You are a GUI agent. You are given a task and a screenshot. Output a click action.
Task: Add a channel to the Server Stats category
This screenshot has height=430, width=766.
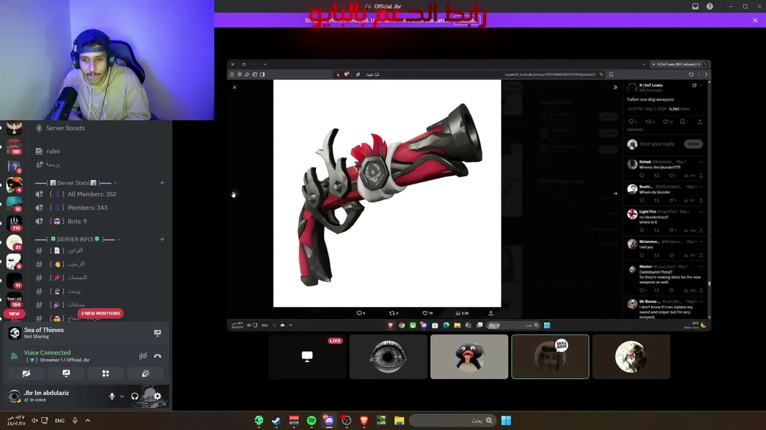162,183
